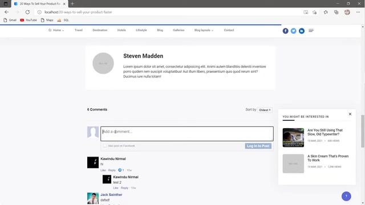Like the 'test 2' reply comment

click(116, 188)
